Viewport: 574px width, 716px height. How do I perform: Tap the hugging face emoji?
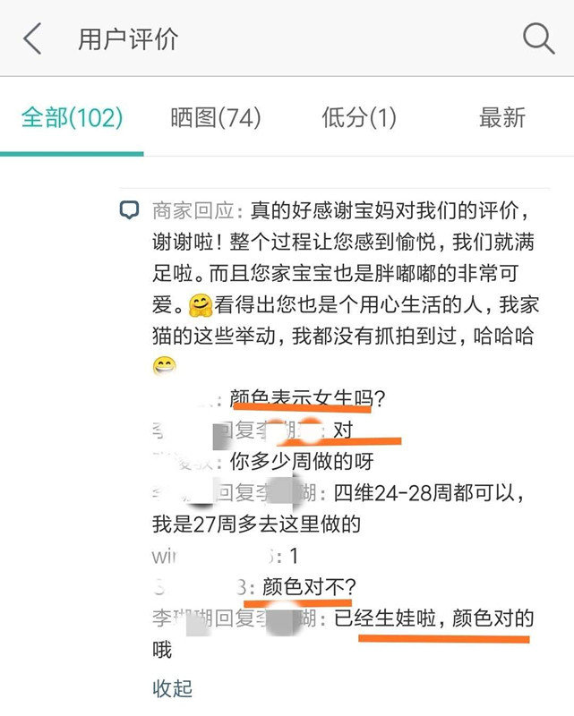(201, 305)
